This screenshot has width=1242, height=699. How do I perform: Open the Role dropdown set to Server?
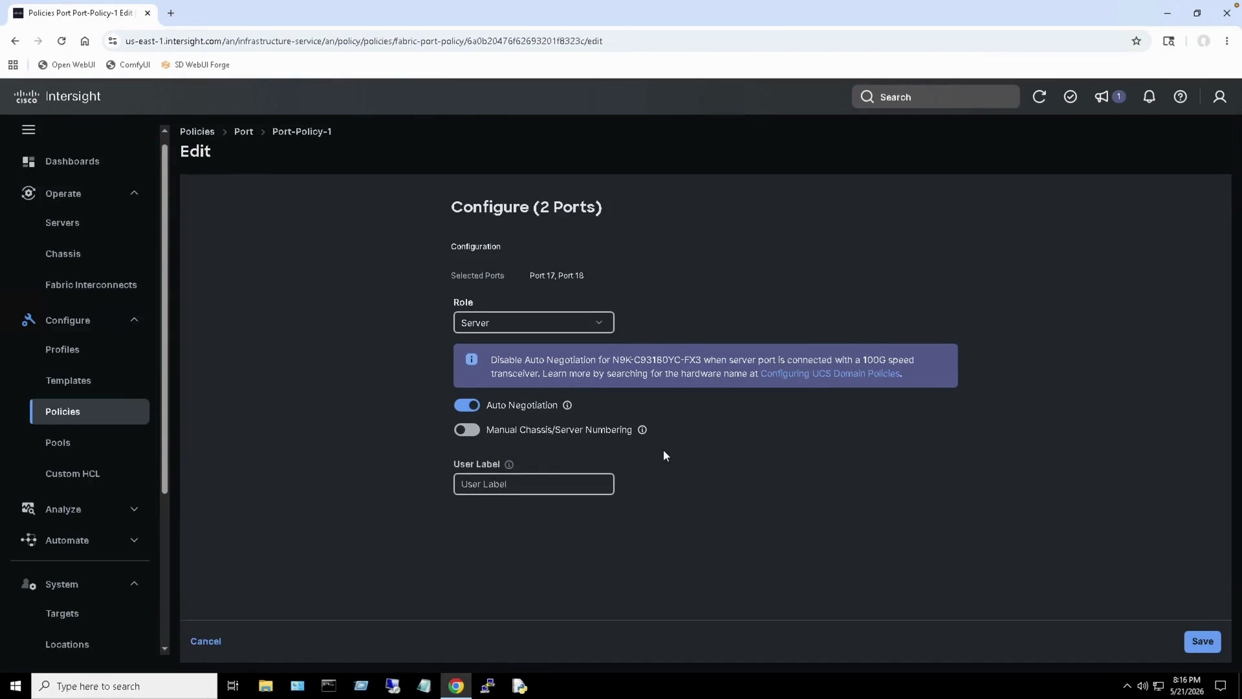(534, 323)
